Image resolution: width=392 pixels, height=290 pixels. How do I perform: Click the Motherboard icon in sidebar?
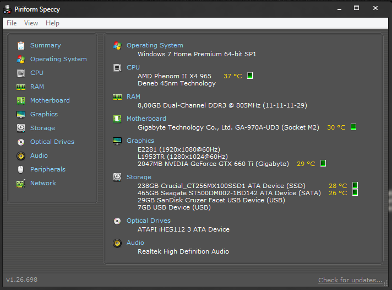point(21,101)
